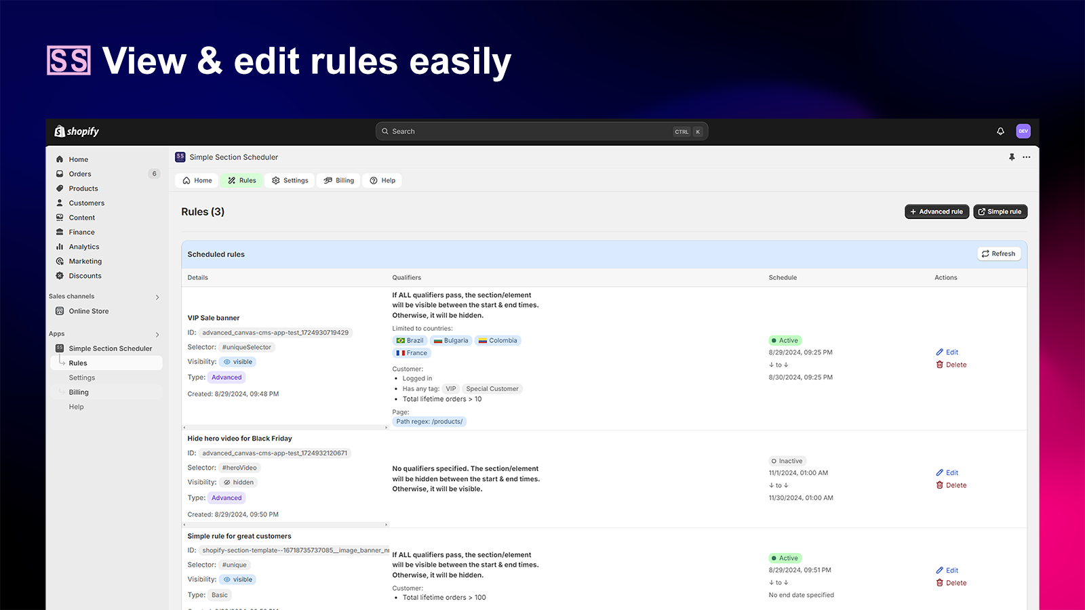Open Simple Section Scheduler in the sidebar
This screenshot has width=1085, height=610.
tap(111, 348)
